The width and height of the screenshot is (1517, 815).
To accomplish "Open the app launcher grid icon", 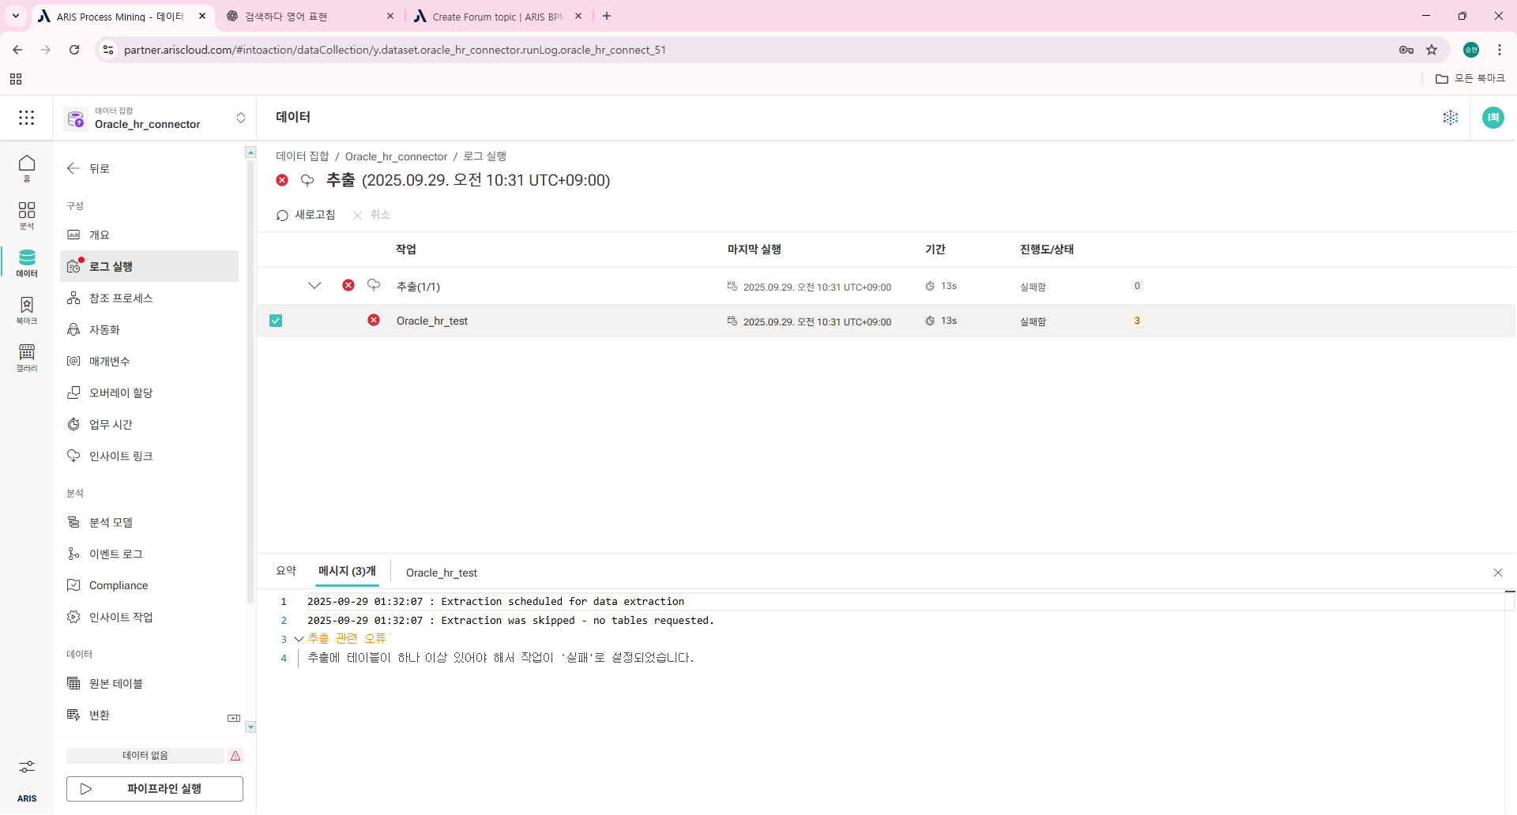I will [x=27, y=118].
